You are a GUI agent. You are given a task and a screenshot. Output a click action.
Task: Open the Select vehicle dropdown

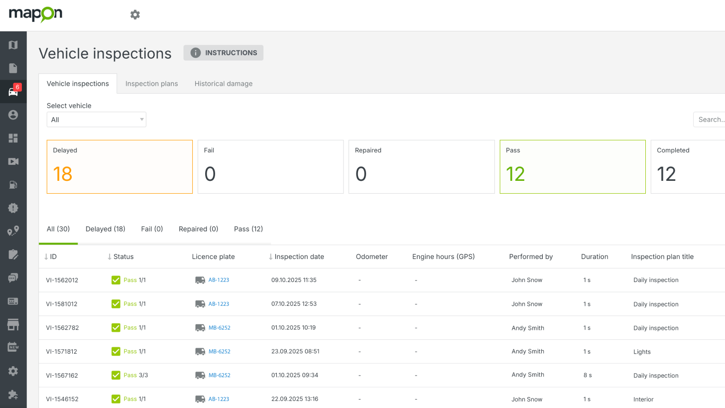pos(96,120)
